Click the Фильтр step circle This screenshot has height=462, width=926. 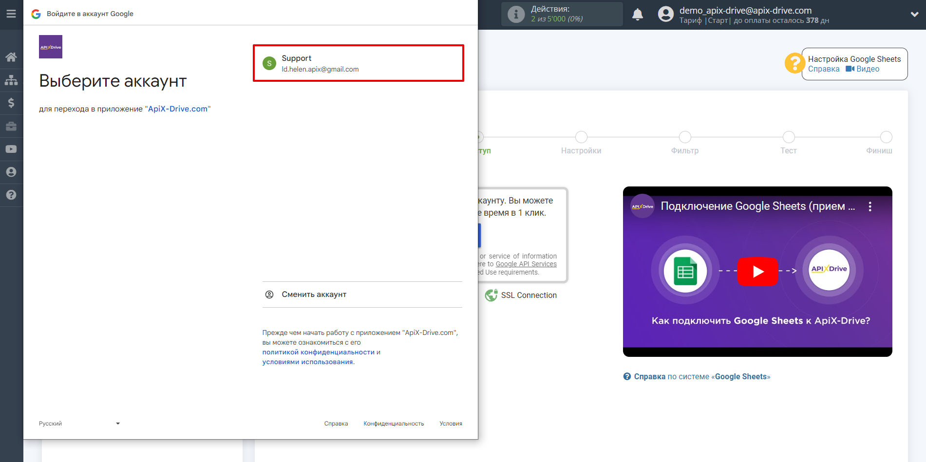[685, 137]
